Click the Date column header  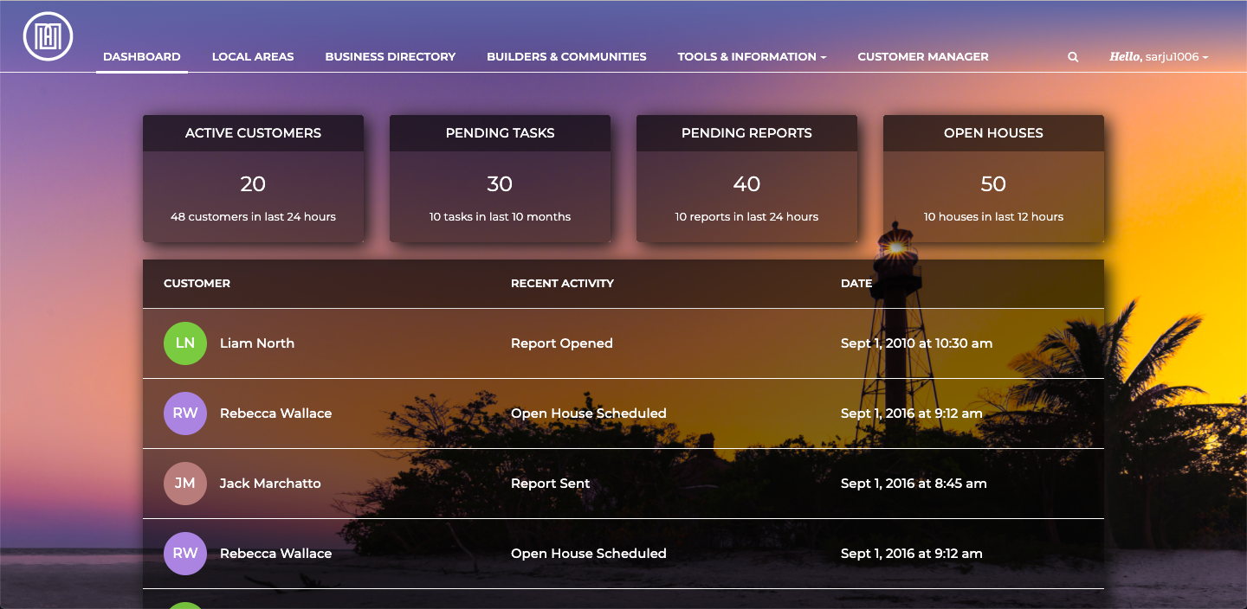click(x=856, y=283)
